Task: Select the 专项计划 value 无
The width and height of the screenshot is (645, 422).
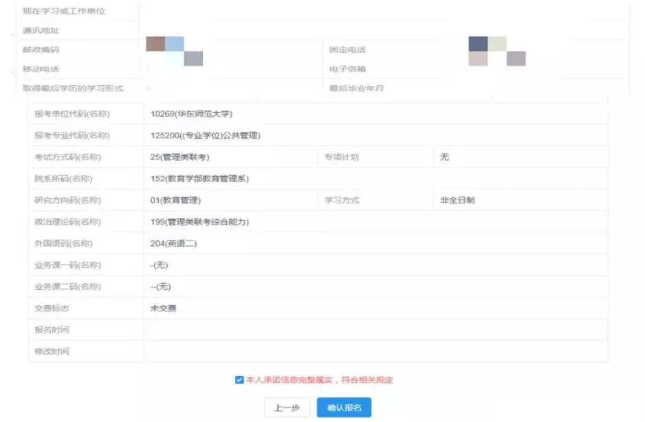Action: pyautogui.click(x=444, y=157)
